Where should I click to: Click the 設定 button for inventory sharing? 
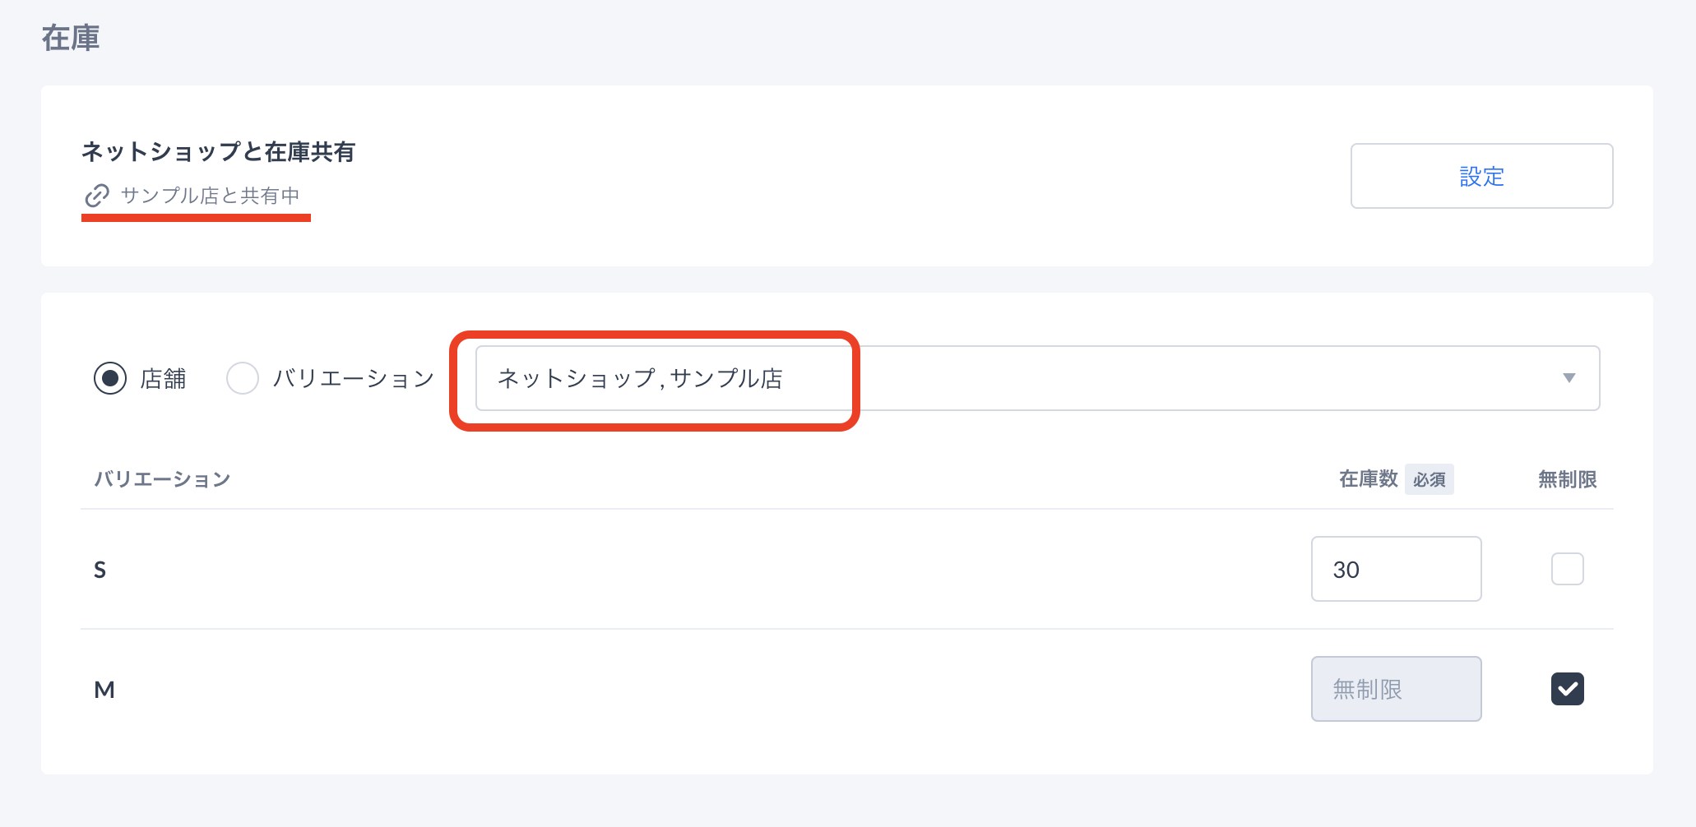1481,176
